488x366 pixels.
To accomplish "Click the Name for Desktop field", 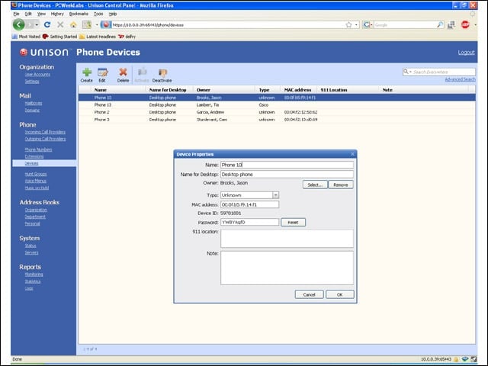I will point(287,175).
